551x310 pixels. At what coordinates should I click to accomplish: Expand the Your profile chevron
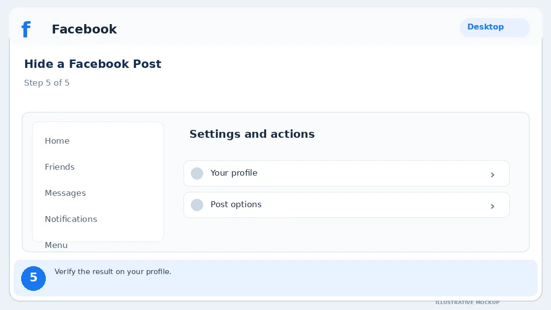(492, 175)
